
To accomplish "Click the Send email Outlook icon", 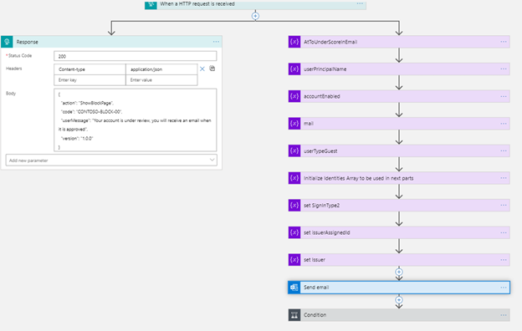I will click(x=294, y=288).
